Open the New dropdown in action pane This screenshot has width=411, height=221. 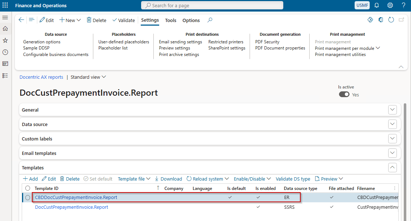point(70,20)
